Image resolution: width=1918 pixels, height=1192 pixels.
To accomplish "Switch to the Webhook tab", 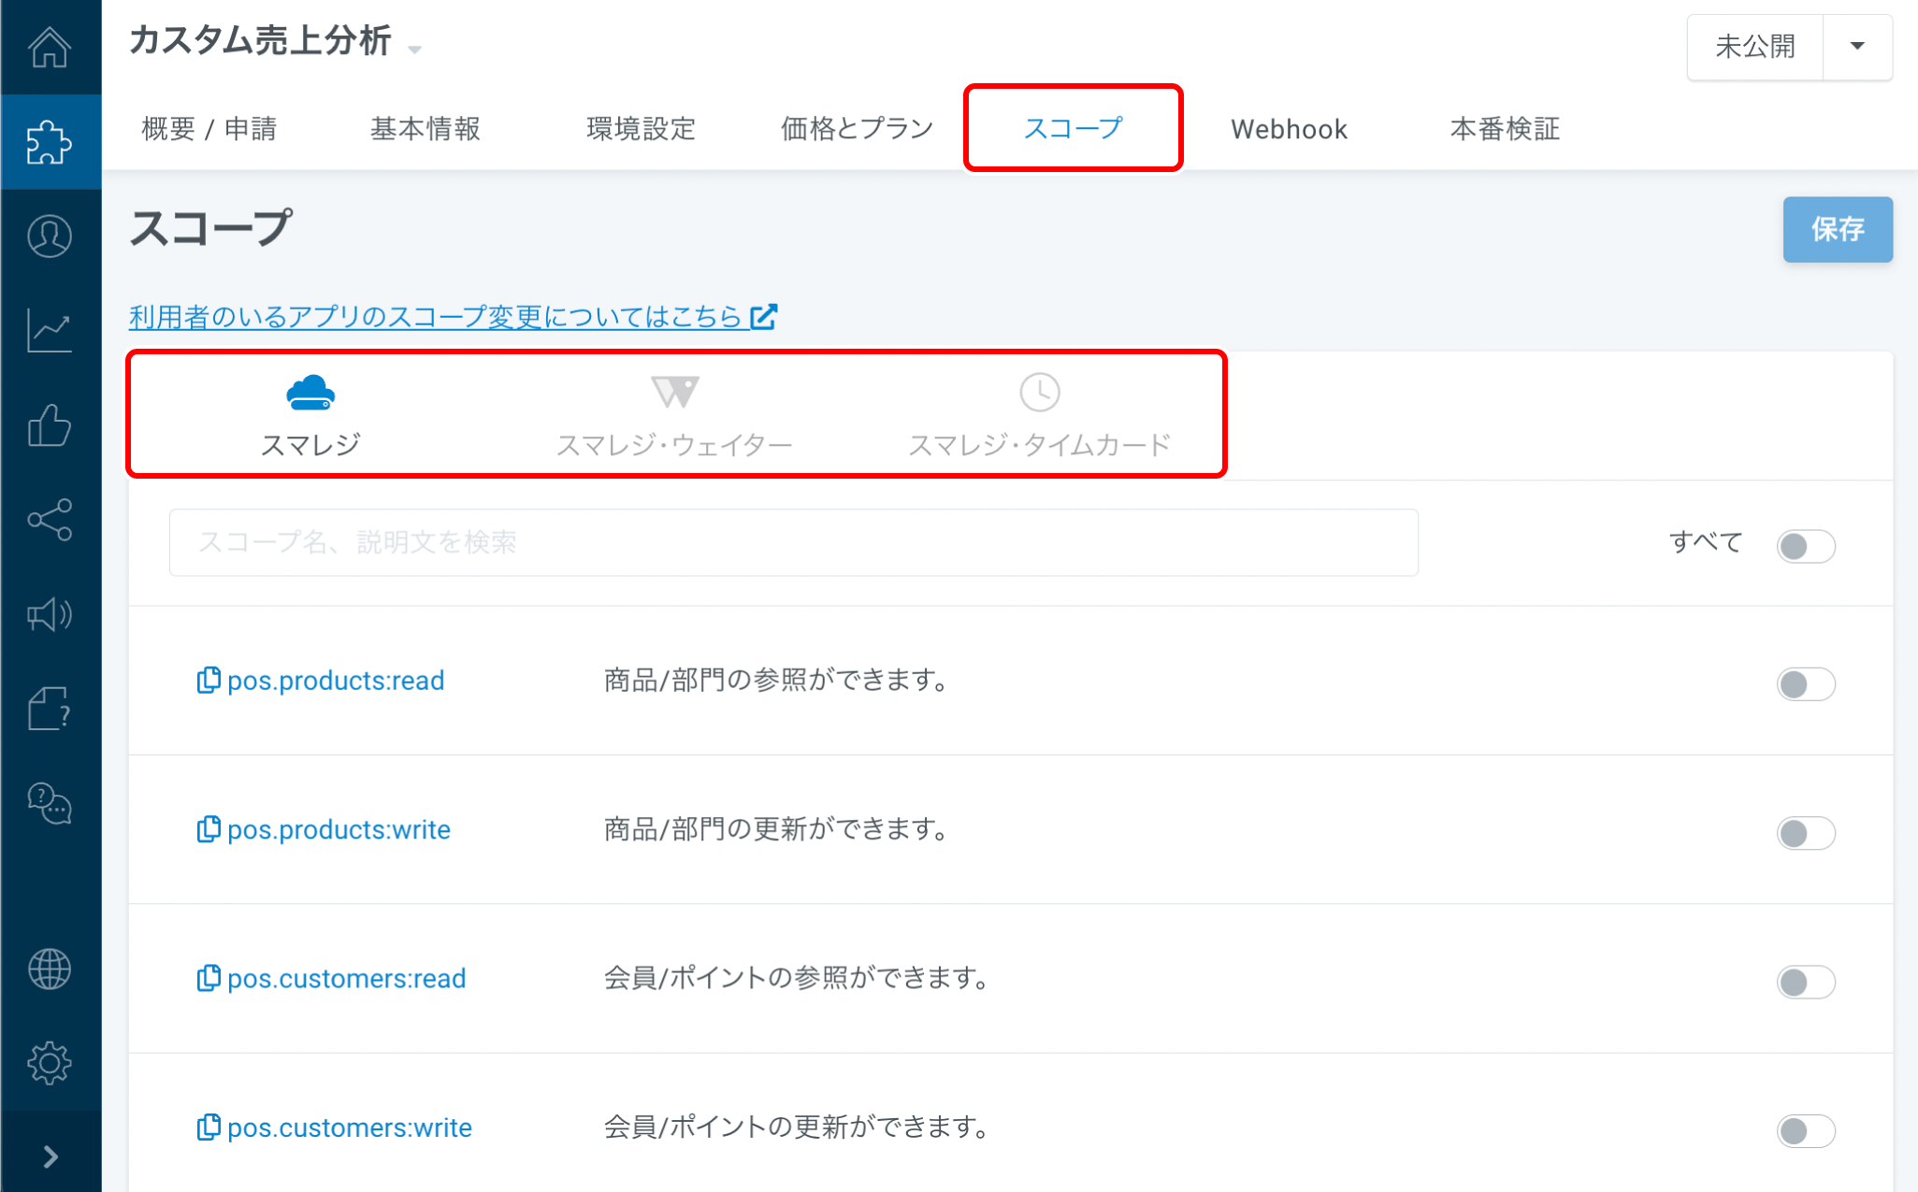I will (1289, 128).
